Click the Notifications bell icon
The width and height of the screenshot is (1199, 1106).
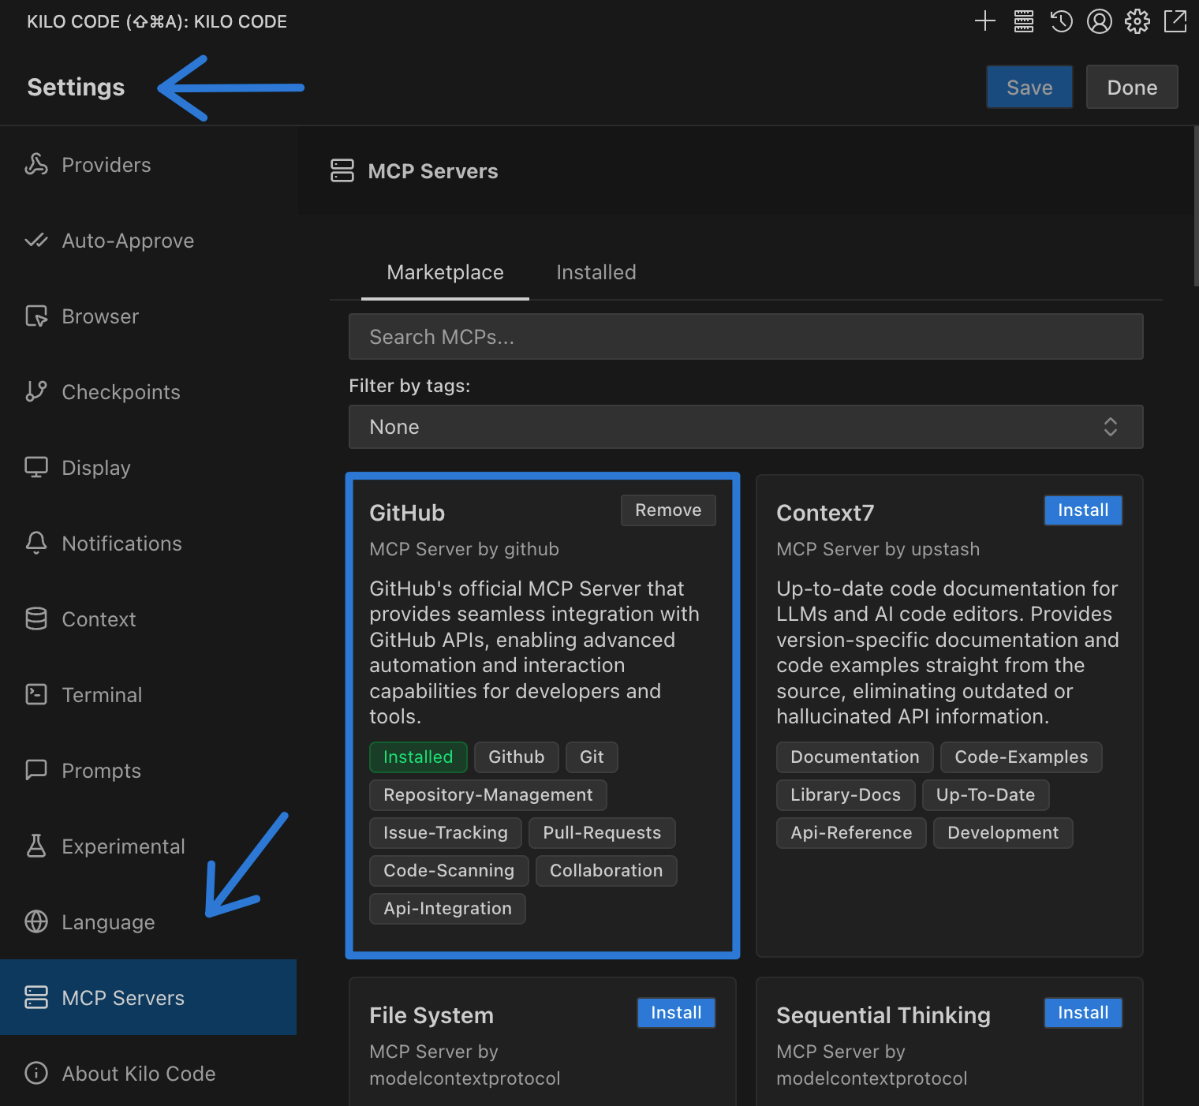(x=36, y=543)
